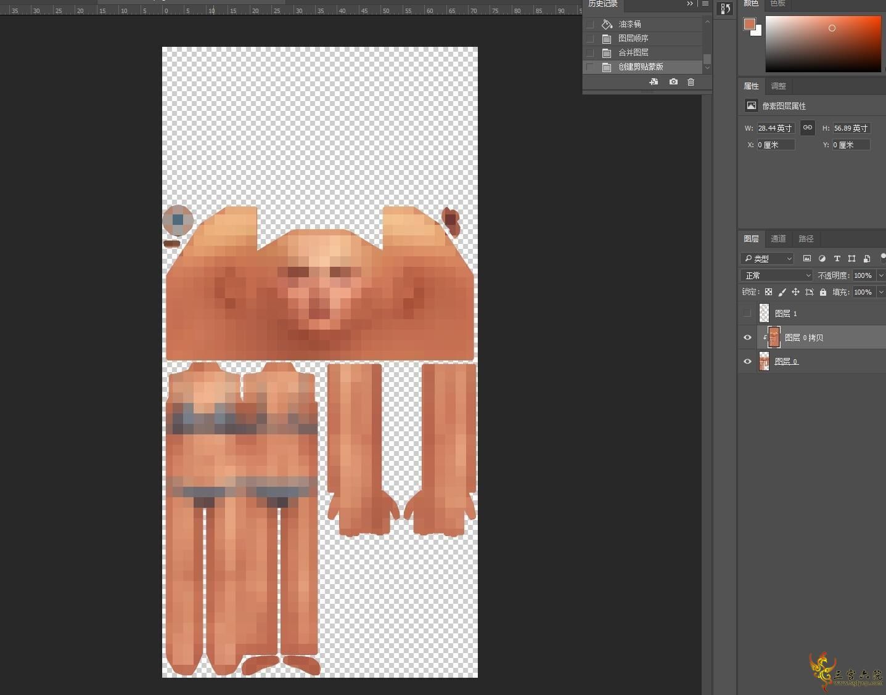Set history brush source at 油漆桶 state

click(x=590, y=24)
